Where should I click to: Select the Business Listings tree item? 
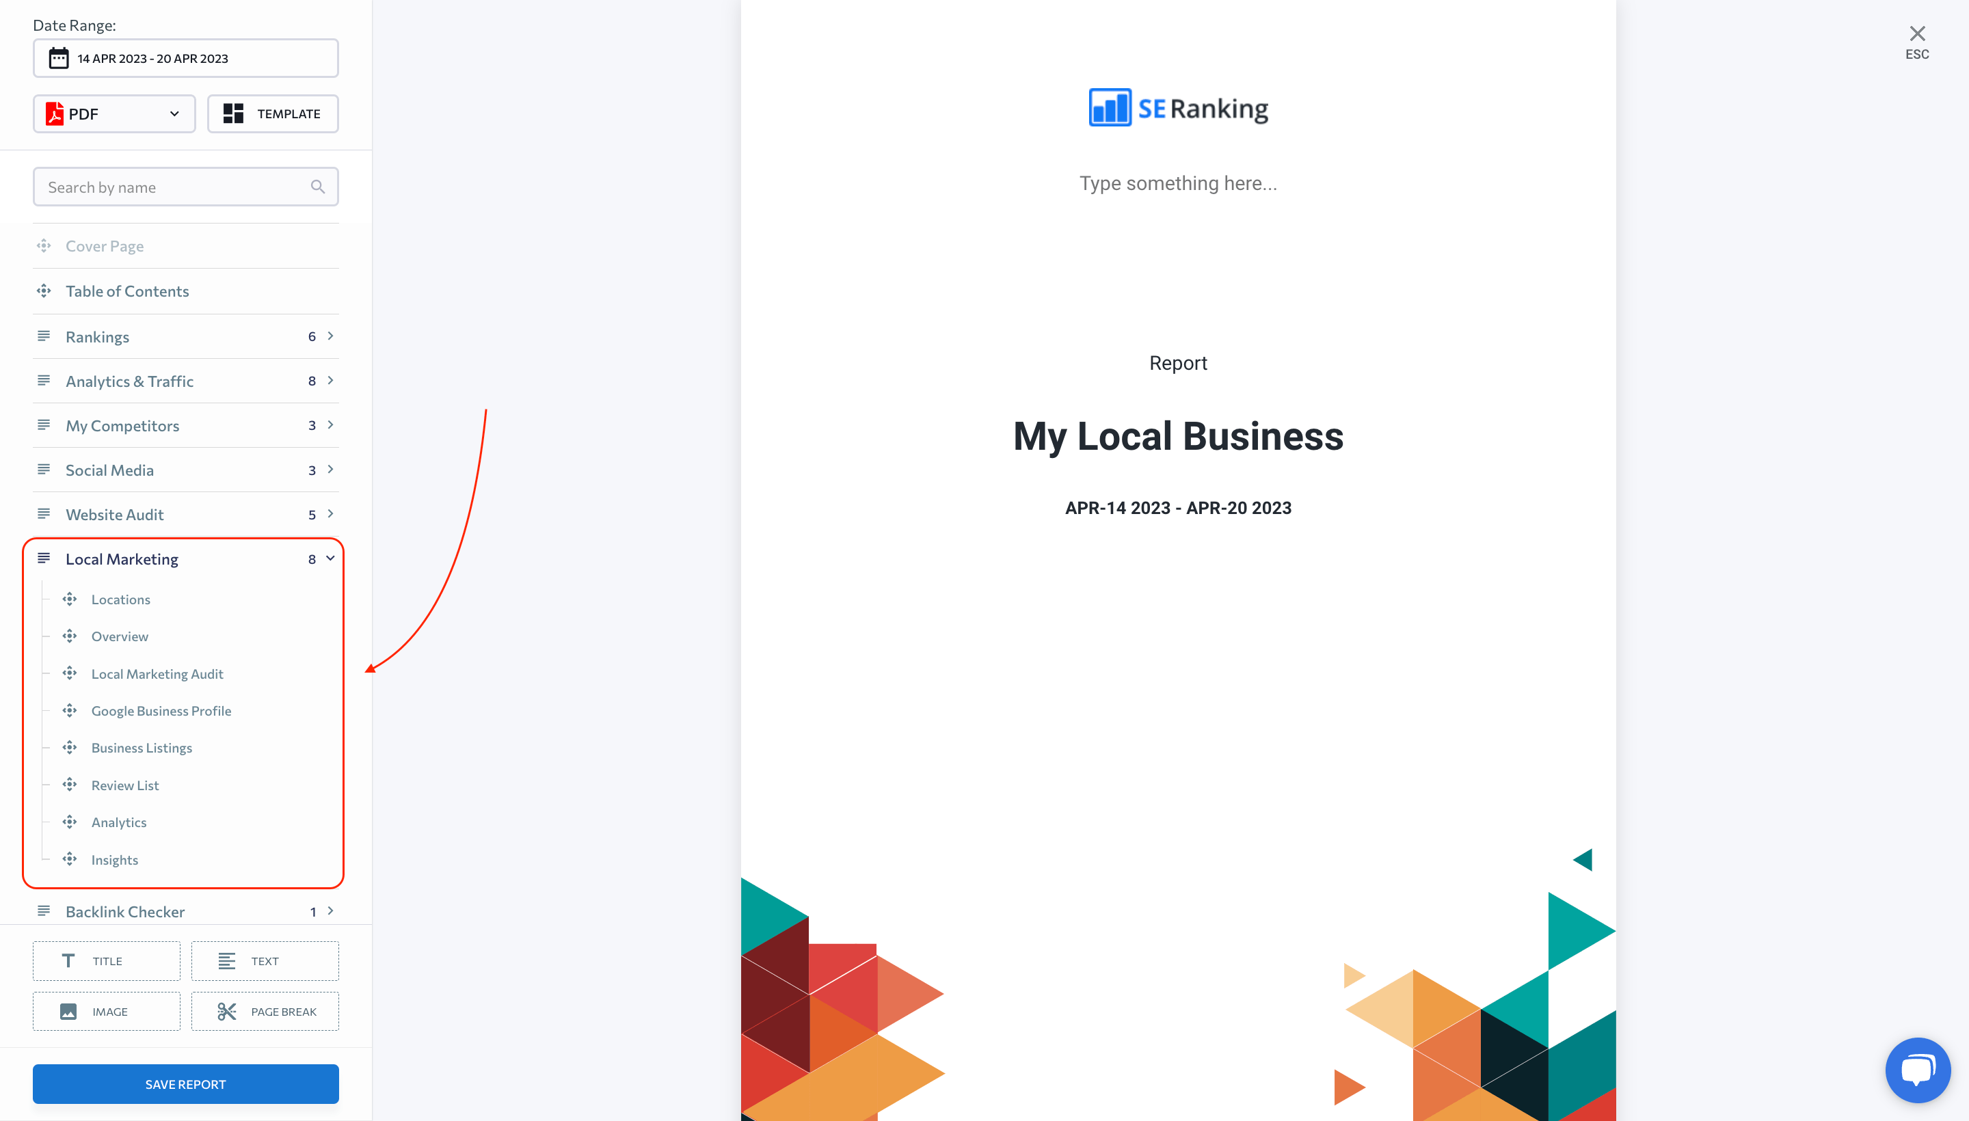tap(141, 748)
